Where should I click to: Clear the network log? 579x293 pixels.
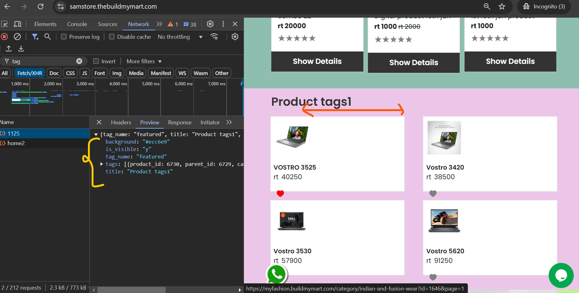pyautogui.click(x=17, y=37)
